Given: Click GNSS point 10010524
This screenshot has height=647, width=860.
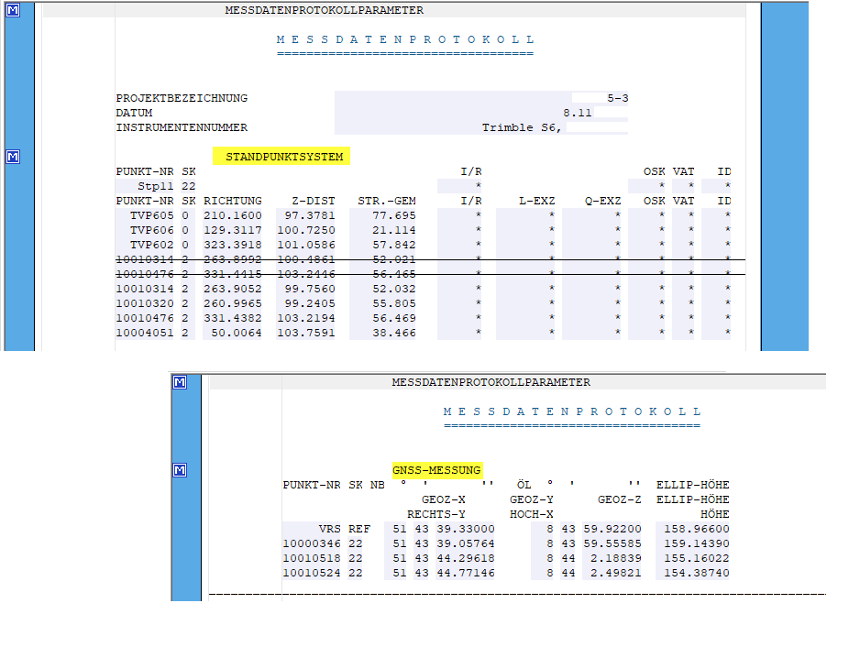Looking at the screenshot, I should [x=312, y=573].
